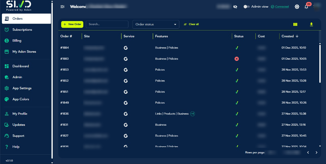Screen dimensions: 326x164
Task: Open App Colors in the sidebar
Action: (x=21, y=99)
